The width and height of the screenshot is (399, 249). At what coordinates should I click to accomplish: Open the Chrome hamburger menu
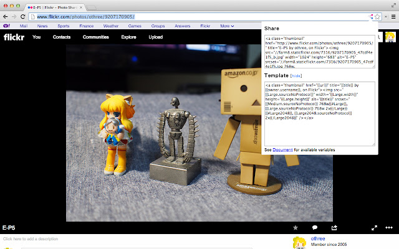393,17
